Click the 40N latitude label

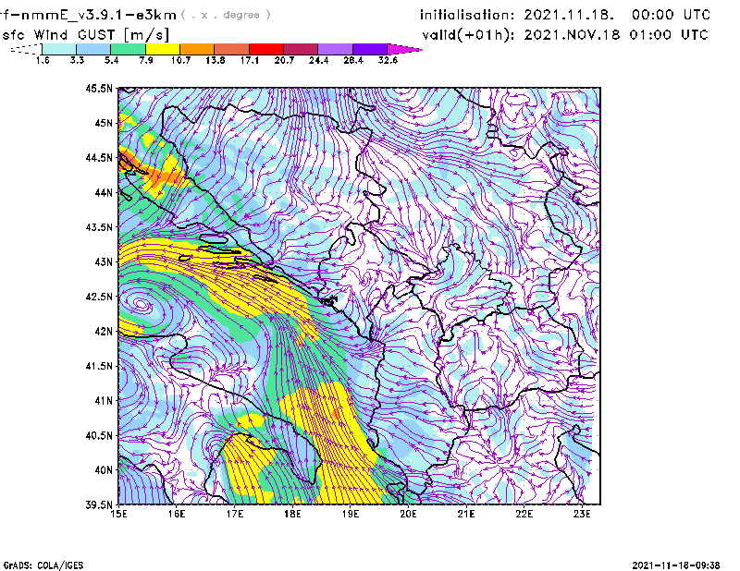point(104,470)
